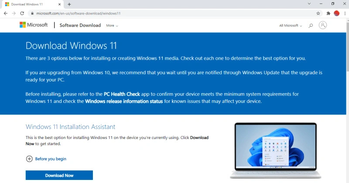Click the sign-in account icon
Image resolution: width=349 pixels, height=183 pixels.
point(322,25)
